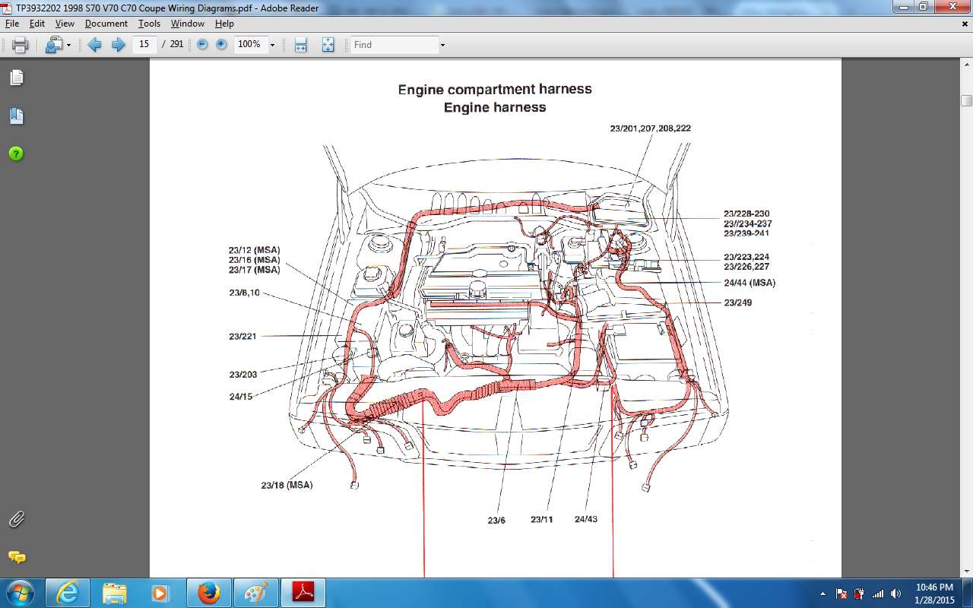Open the Comments panel in sidebar
973x608 pixels.
16,557
